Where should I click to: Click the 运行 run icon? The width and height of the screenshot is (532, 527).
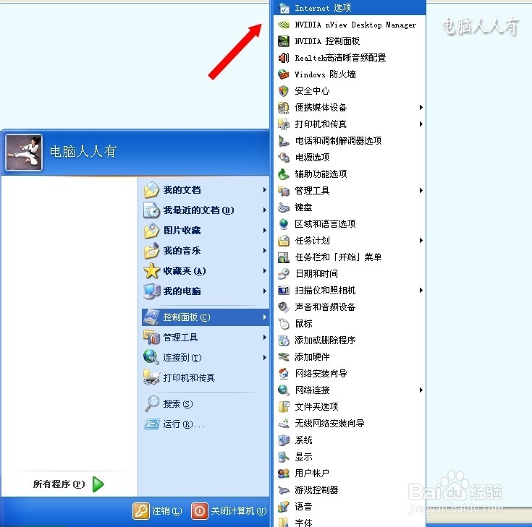(151, 424)
